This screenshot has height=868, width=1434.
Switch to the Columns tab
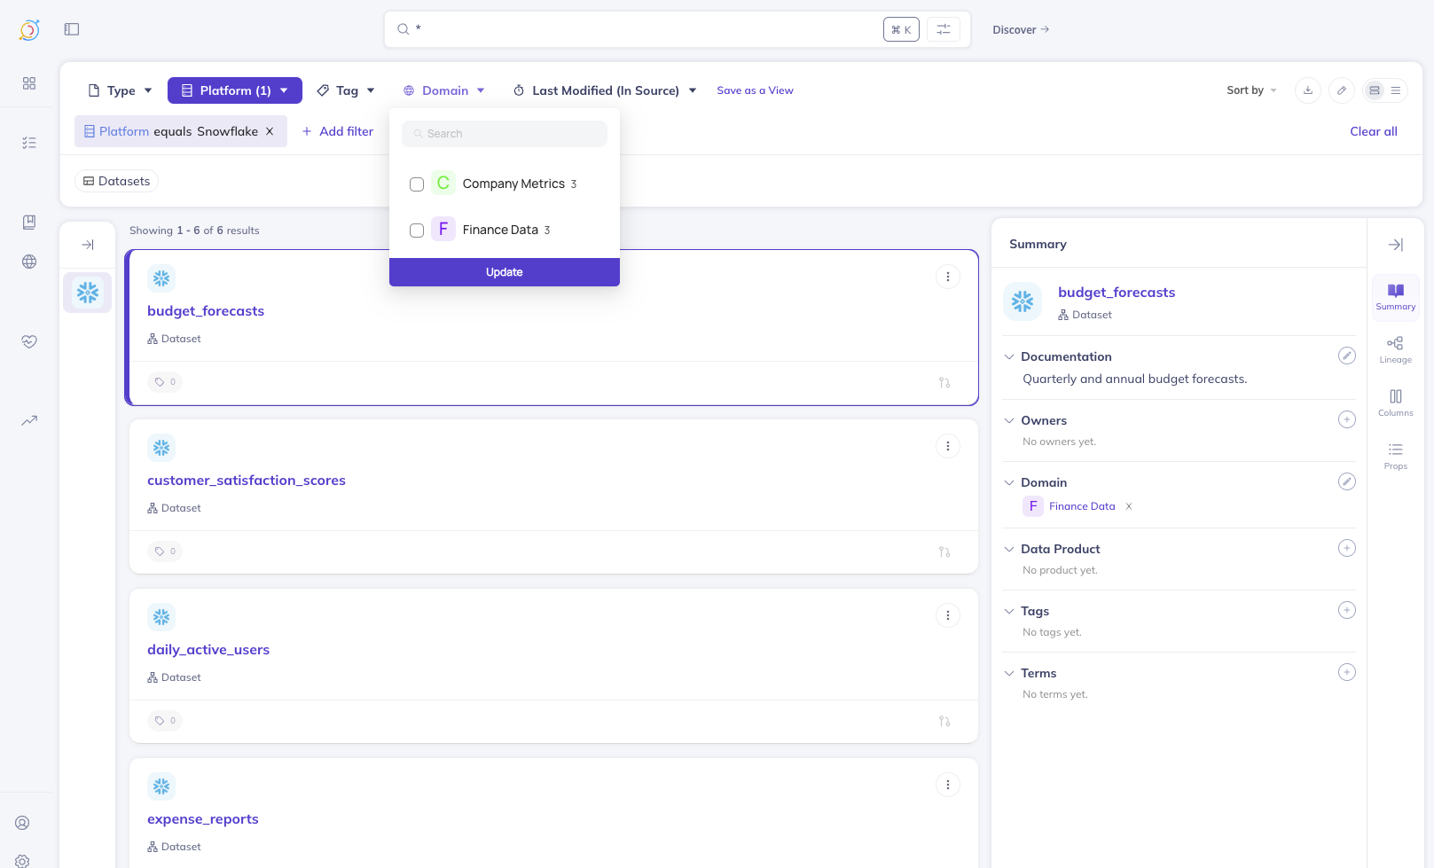pos(1396,403)
